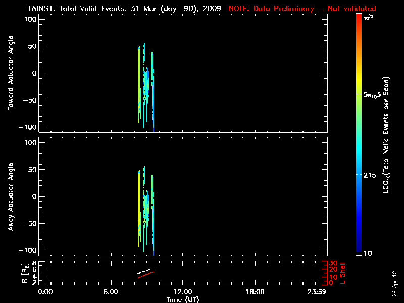Screen dimensions: 404x303
Task: Click the 215 colorbar tick label
Action: pyautogui.click(x=372, y=174)
